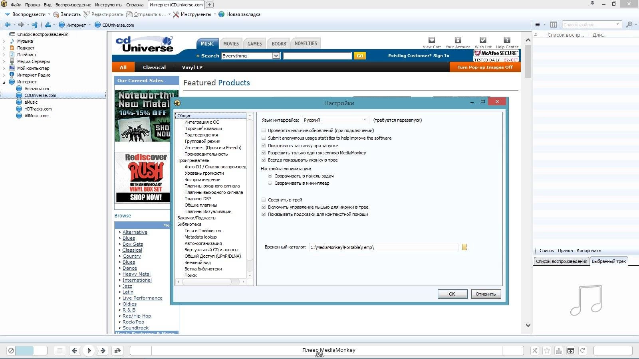Select 'Сворачивать в мини-плеер' radio button

[x=270, y=183]
